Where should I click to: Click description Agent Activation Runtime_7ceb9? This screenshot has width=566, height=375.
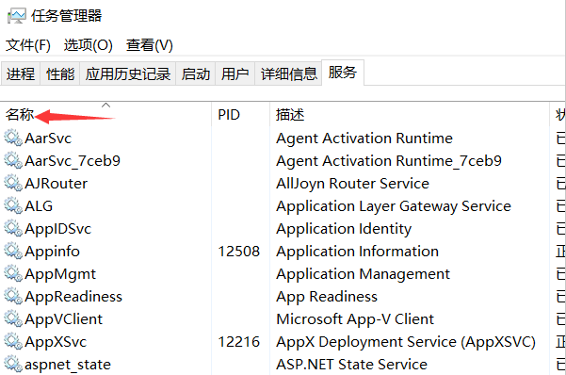(x=389, y=161)
